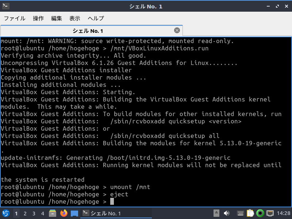Click '/sbin/rcvboxadd quicksetup all' text

click(x=165, y=136)
